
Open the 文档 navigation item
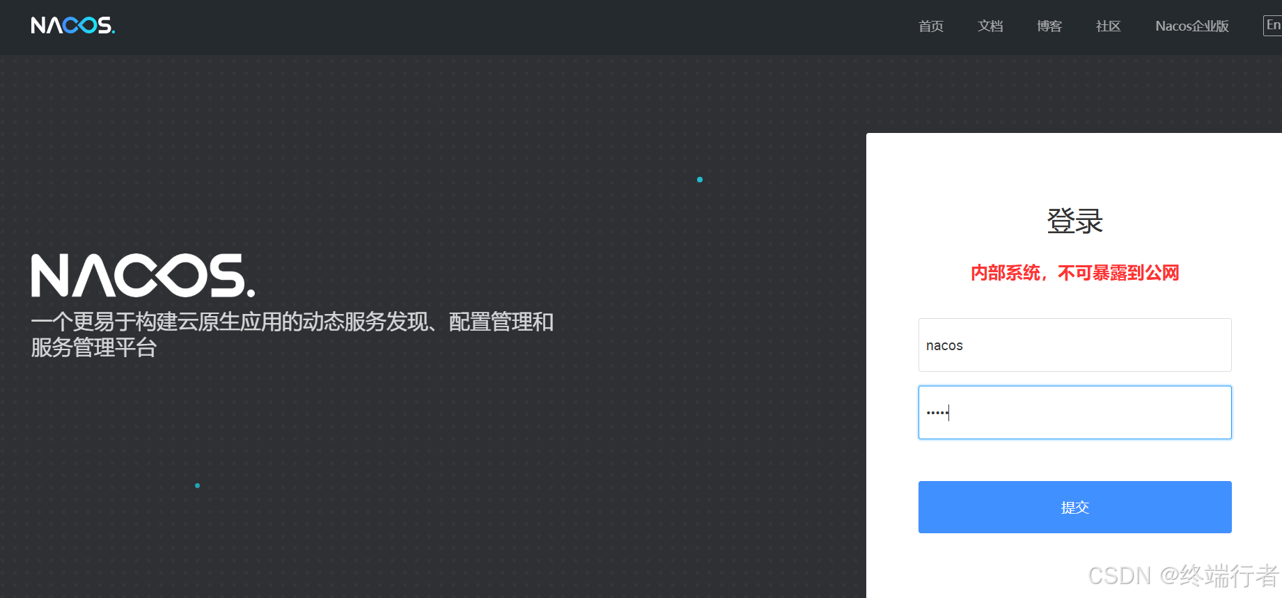[x=990, y=26]
